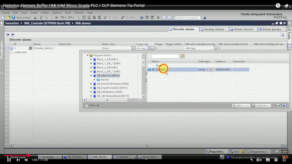Click binoculars search icon

coord(204,18)
